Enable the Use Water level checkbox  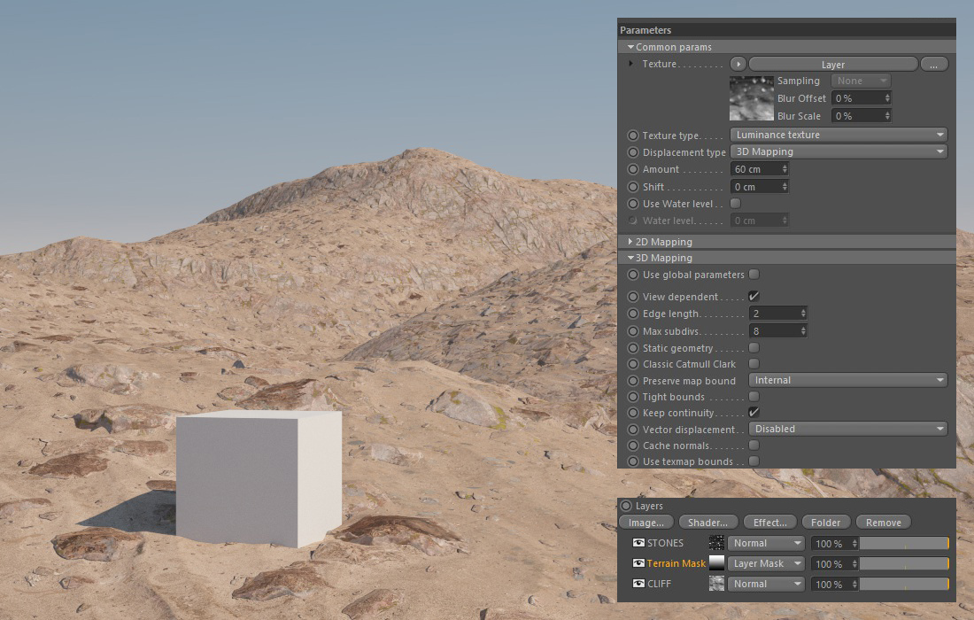[x=736, y=204]
